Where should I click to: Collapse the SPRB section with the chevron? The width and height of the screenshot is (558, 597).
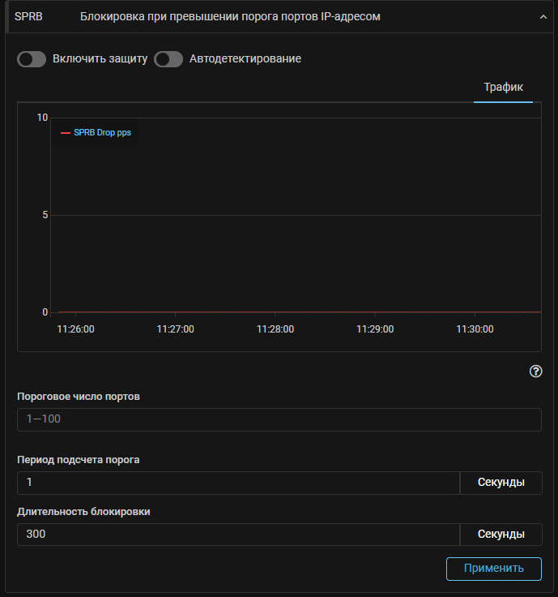(x=542, y=16)
